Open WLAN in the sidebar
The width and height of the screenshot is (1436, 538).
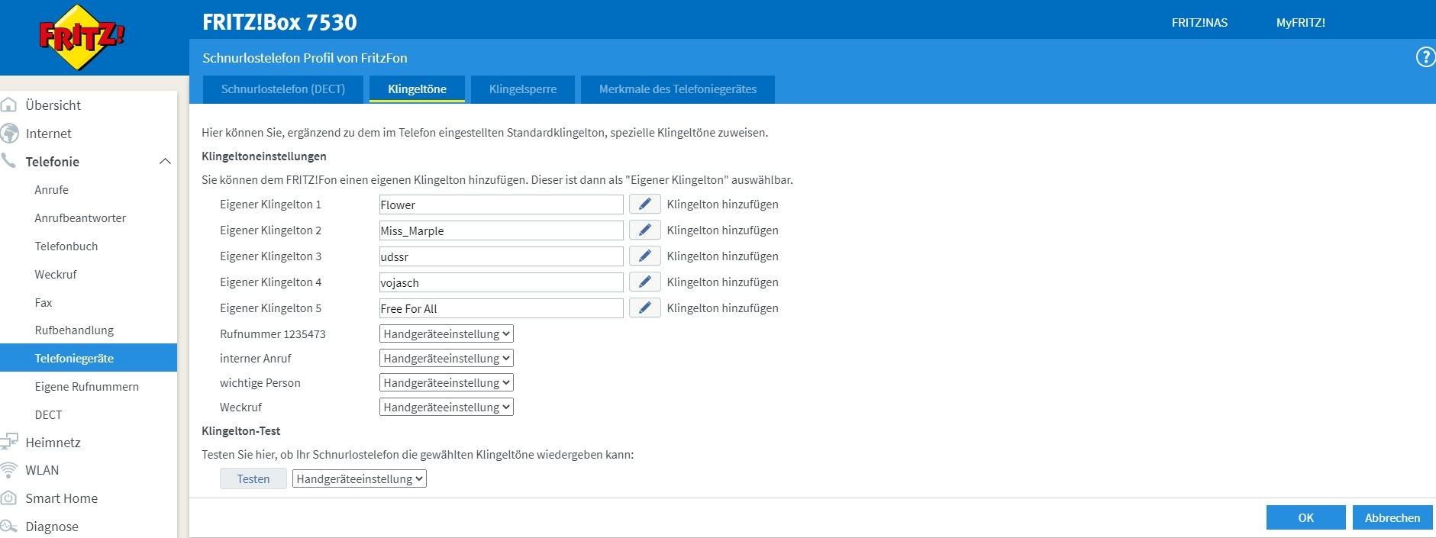point(42,470)
